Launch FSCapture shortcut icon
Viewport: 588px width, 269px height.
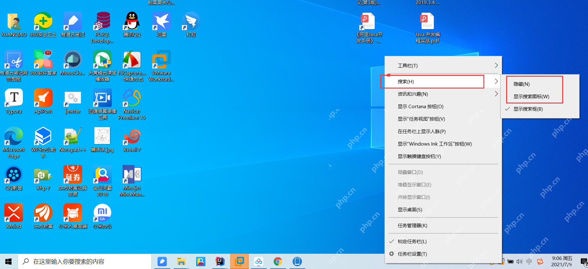pos(132,60)
